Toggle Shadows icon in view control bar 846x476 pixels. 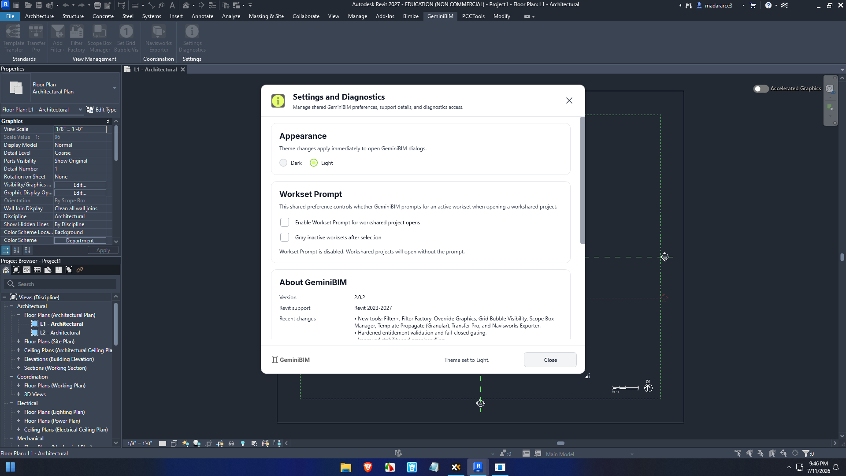tap(197, 443)
